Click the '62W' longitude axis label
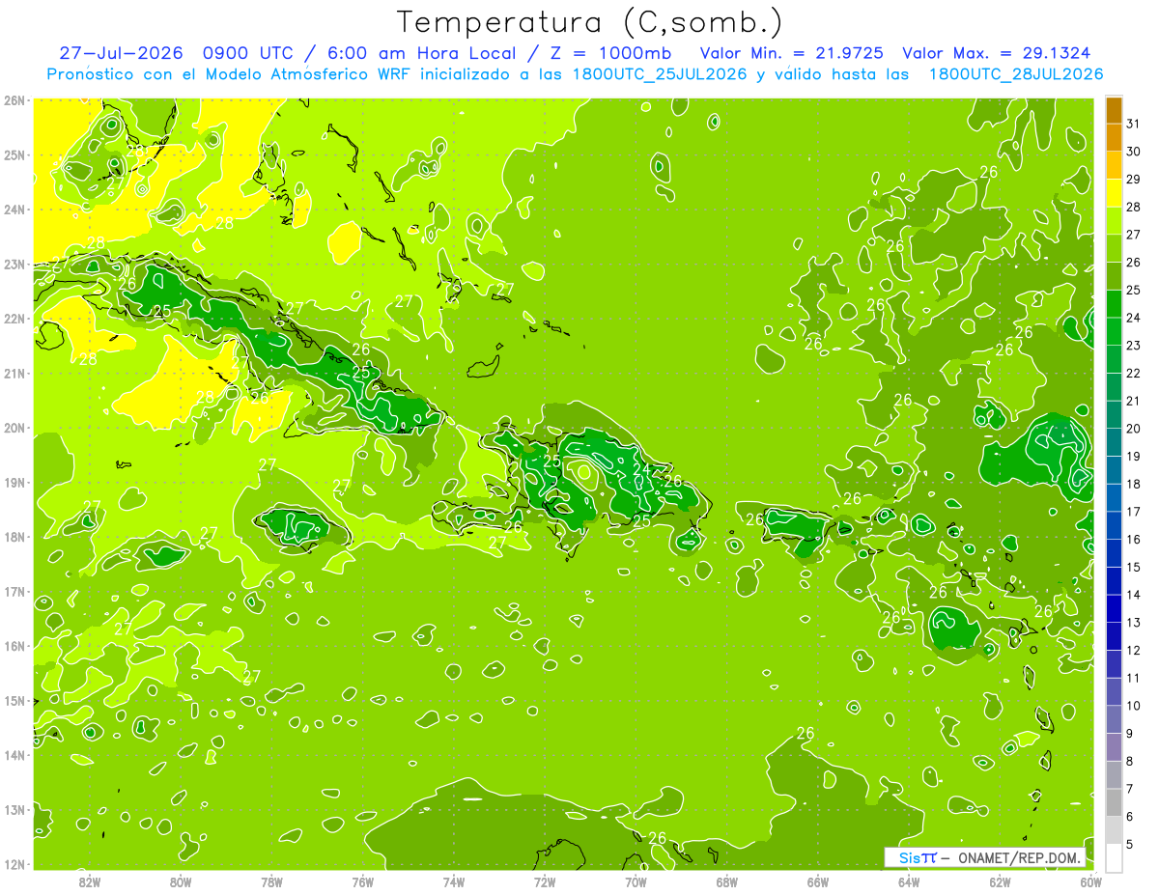Image resolution: width=1159 pixels, height=895 pixels. pyautogui.click(x=1001, y=881)
